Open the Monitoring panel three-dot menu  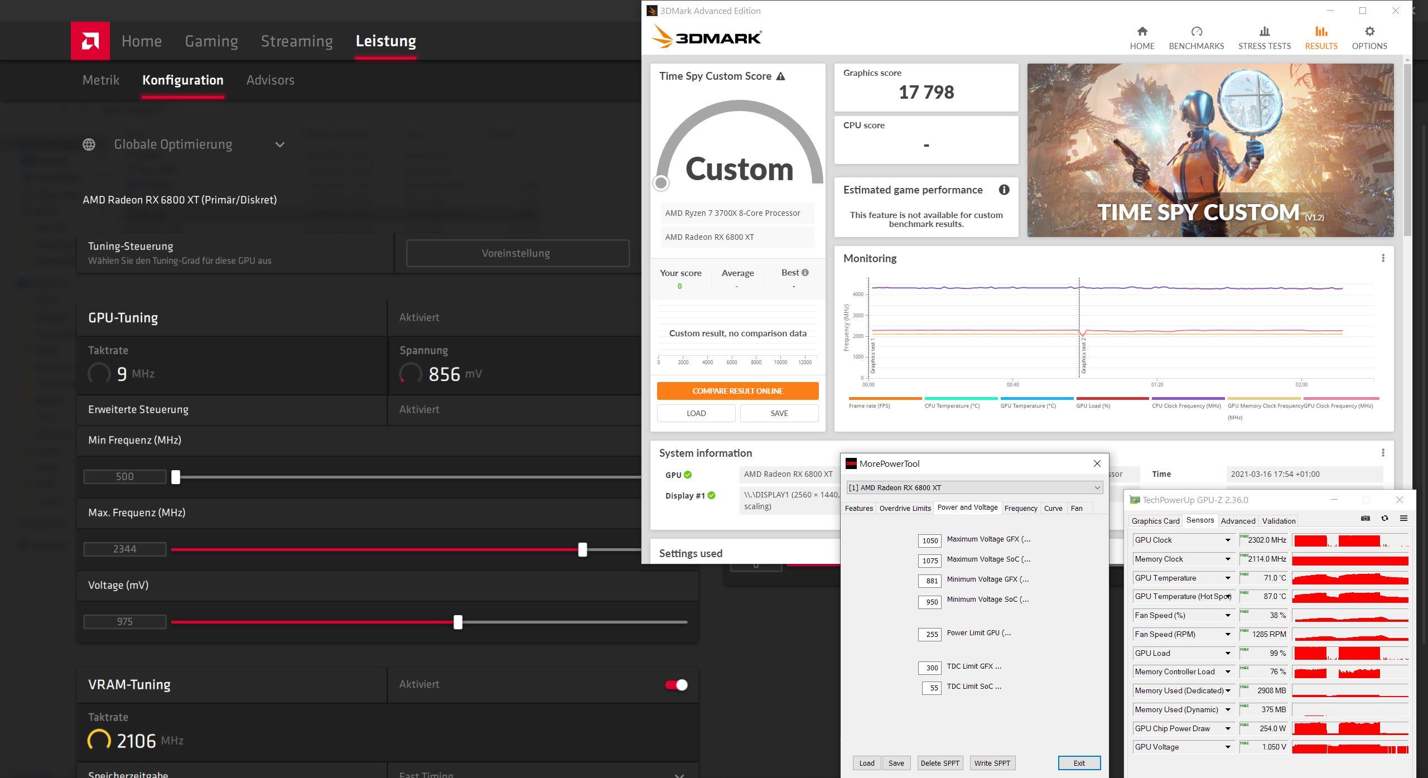[x=1382, y=258]
